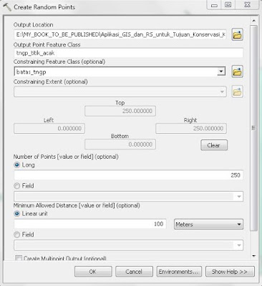Close the Create Random Points dialog
The image size is (262, 286).
tap(248, 5)
